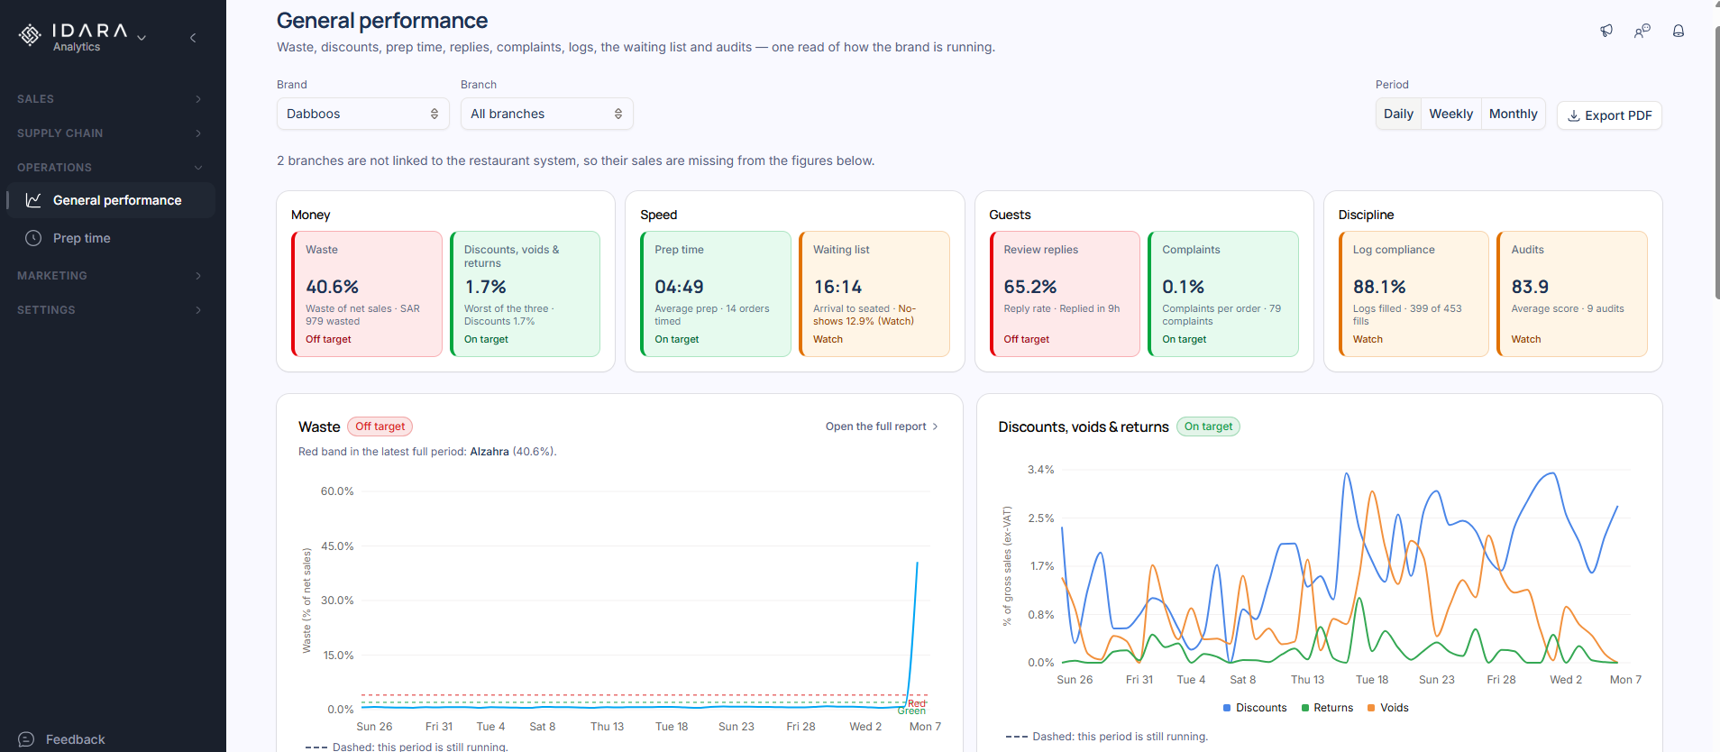Open the user accounts icon in header
This screenshot has width=1720, height=752.
(1642, 31)
